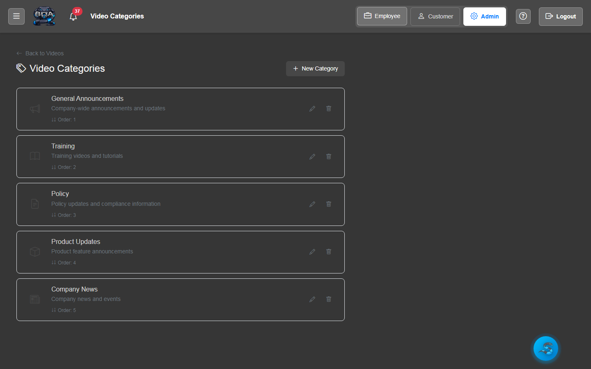
Task: Delete the Company News category
Action: [329, 299]
